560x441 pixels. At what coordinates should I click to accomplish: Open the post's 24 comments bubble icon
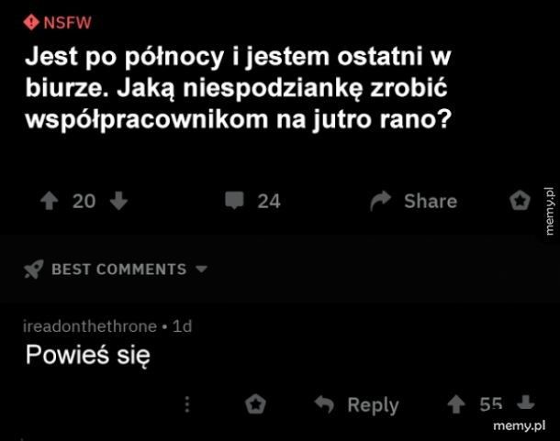click(x=234, y=201)
